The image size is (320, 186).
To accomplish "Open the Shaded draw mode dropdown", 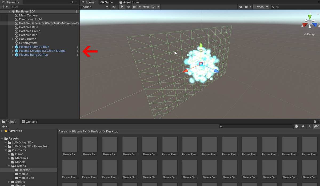I will 94,7.
